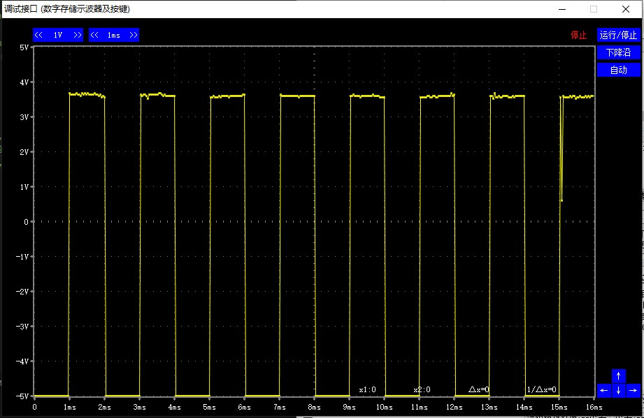Image resolution: width=644 pixels, height=418 pixels.
Task: Select the x2:0 cursor readout
Action: click(x=422, y=389)
